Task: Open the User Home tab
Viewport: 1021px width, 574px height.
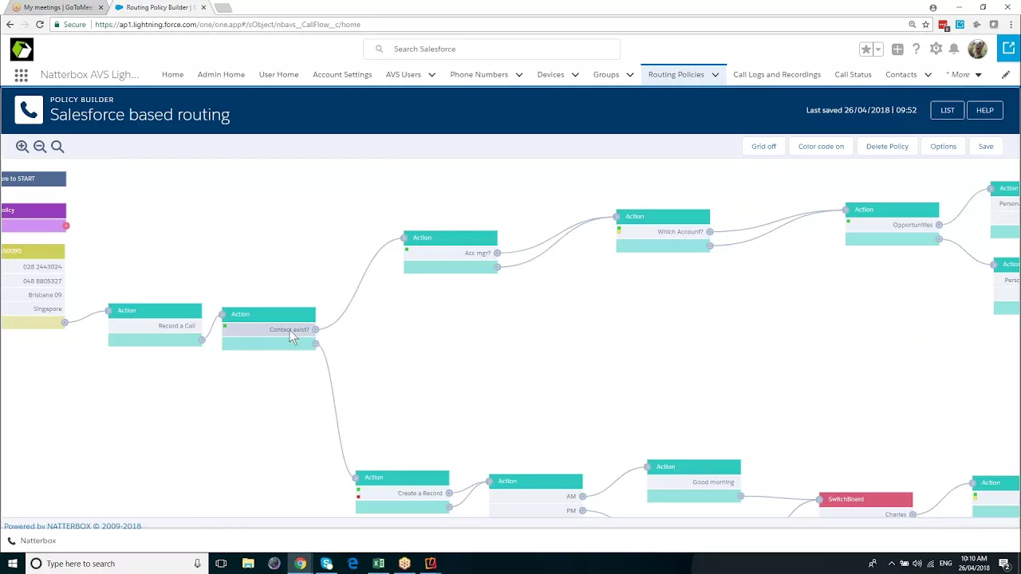Action: coord(278,75)
